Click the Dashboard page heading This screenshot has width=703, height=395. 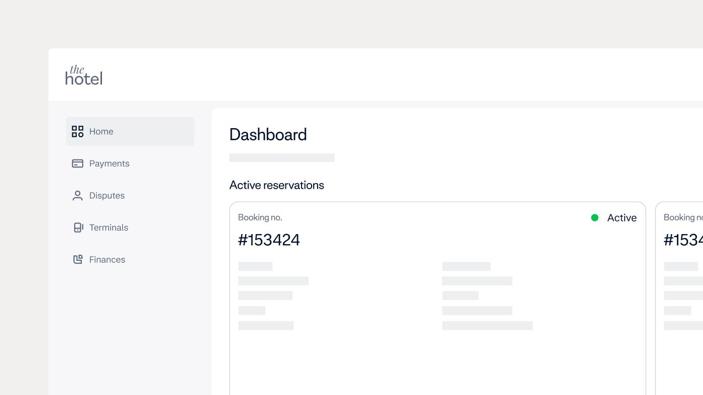[268, 135]
